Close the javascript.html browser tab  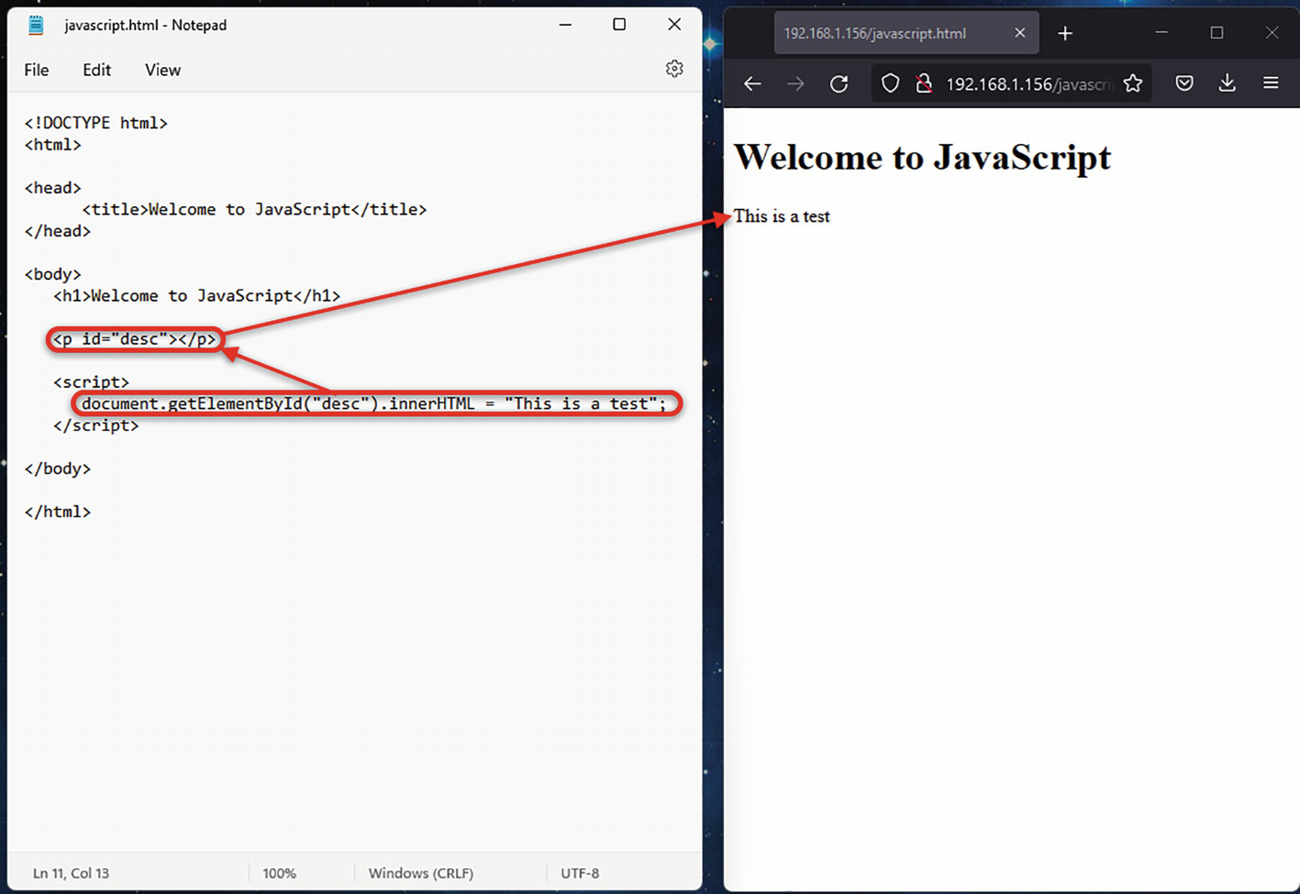1019,33
